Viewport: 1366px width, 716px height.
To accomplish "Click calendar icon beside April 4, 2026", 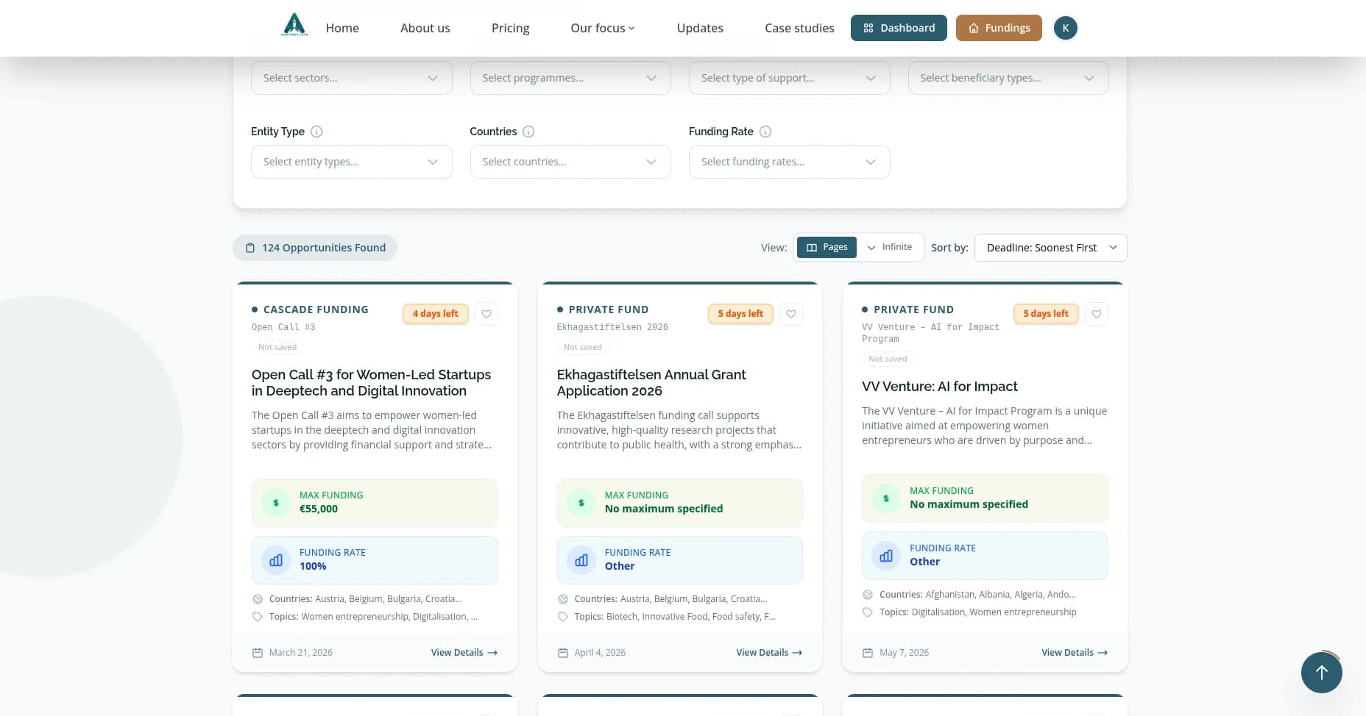I will tap(563, 653).
